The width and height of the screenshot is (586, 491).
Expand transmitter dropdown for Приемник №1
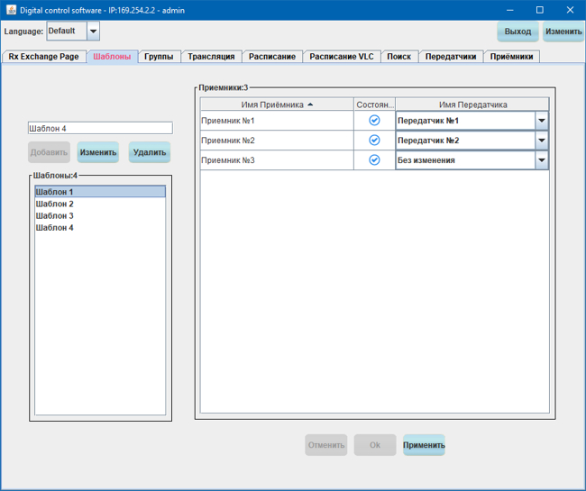coord(541,121)
